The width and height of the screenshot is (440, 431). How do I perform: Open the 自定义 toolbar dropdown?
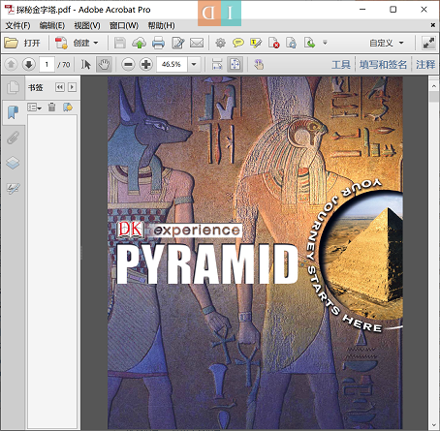coord(387,43)
